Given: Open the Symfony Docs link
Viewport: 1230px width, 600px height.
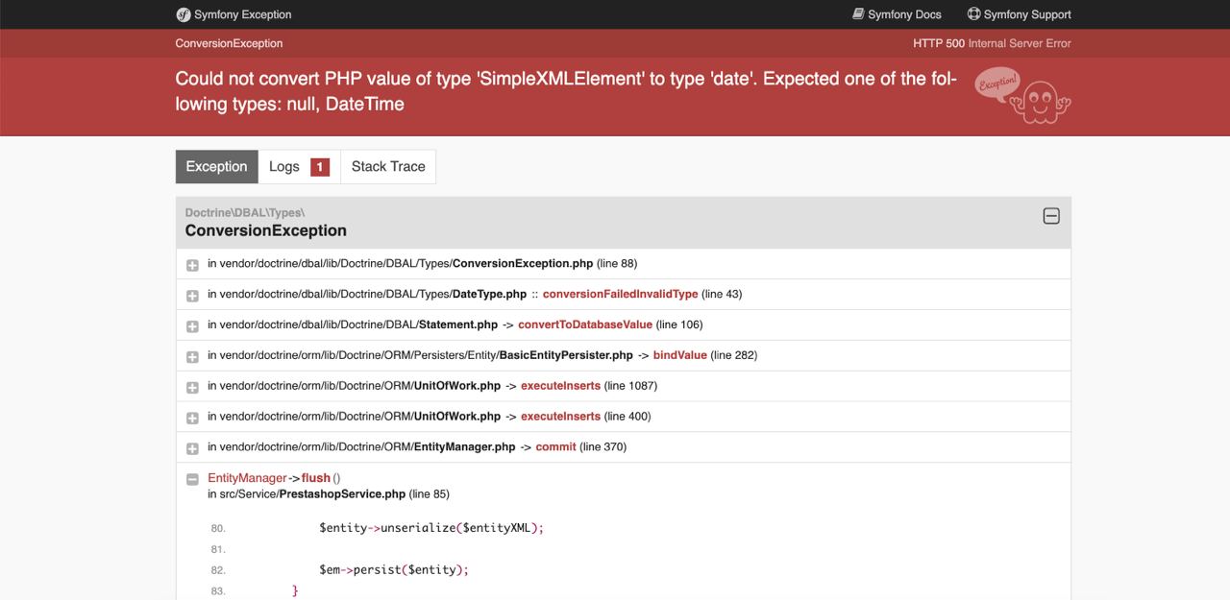Looking at the screenshot, I should pos(897,14).
